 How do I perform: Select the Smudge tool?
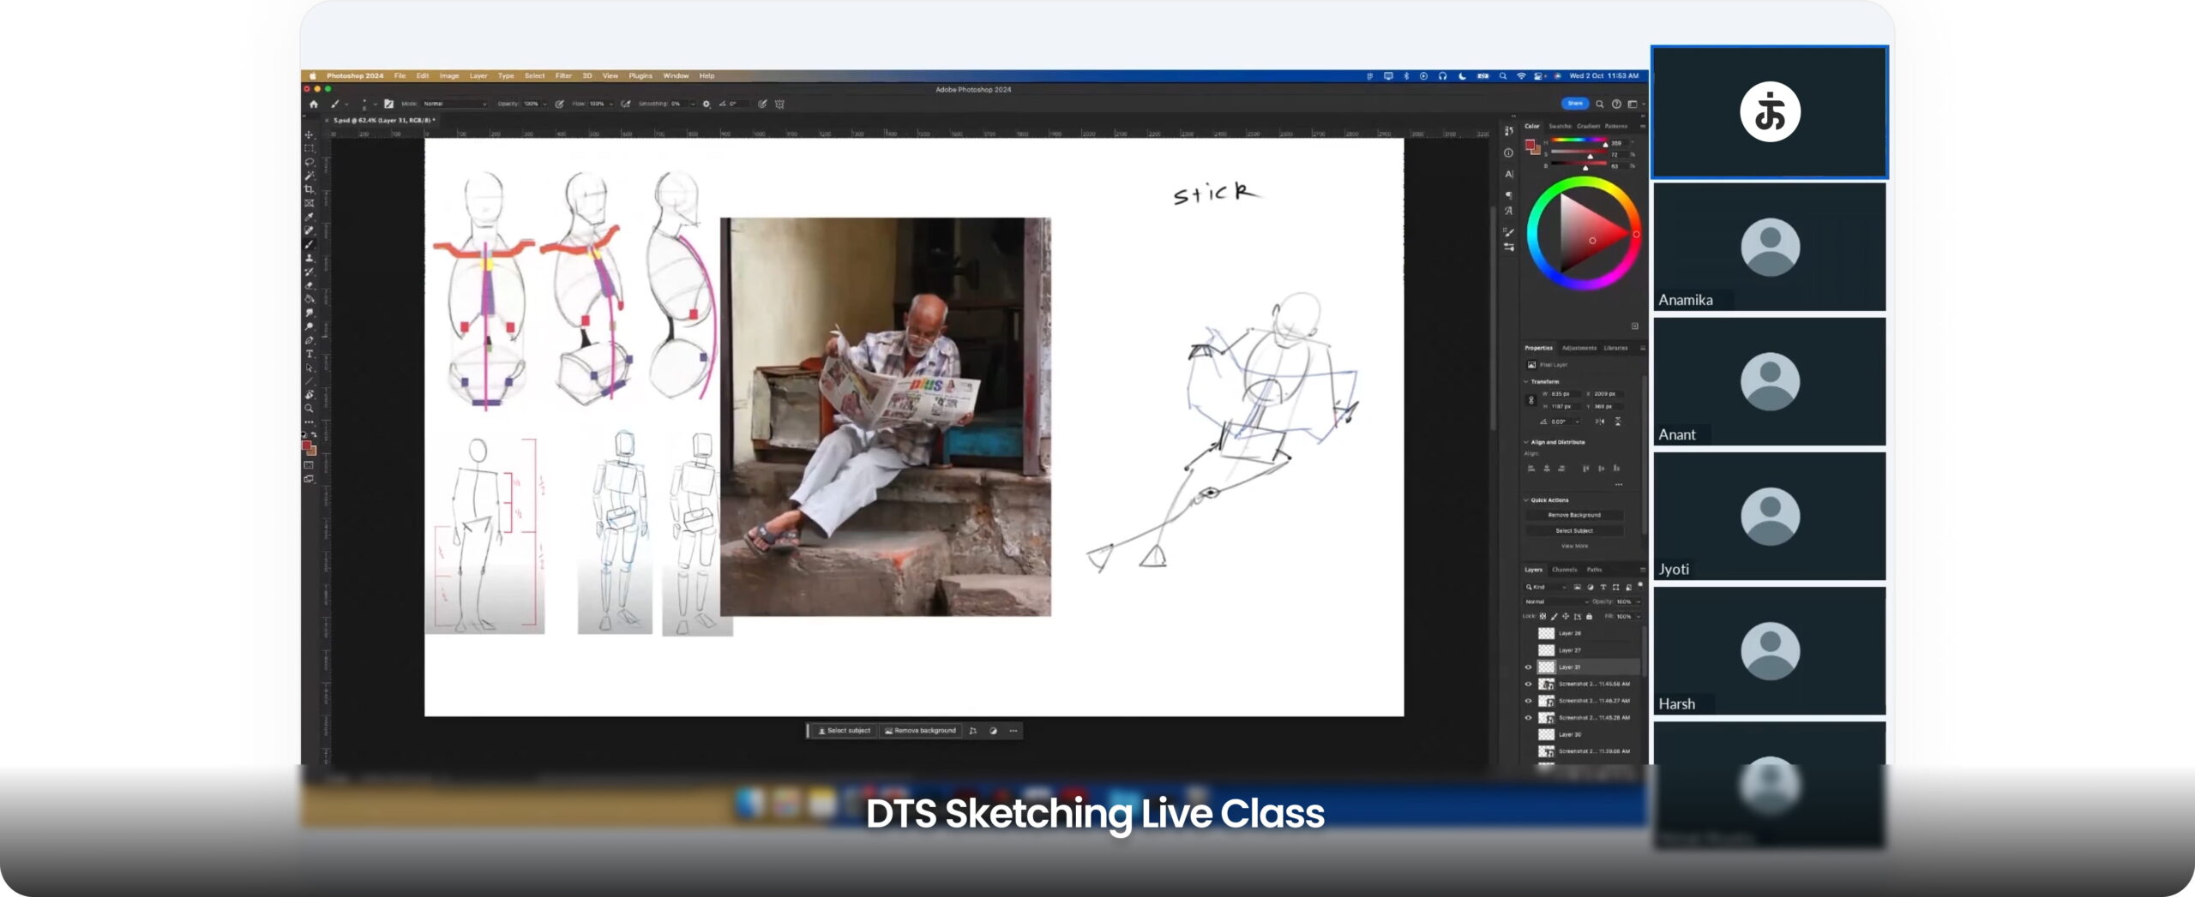309,313
